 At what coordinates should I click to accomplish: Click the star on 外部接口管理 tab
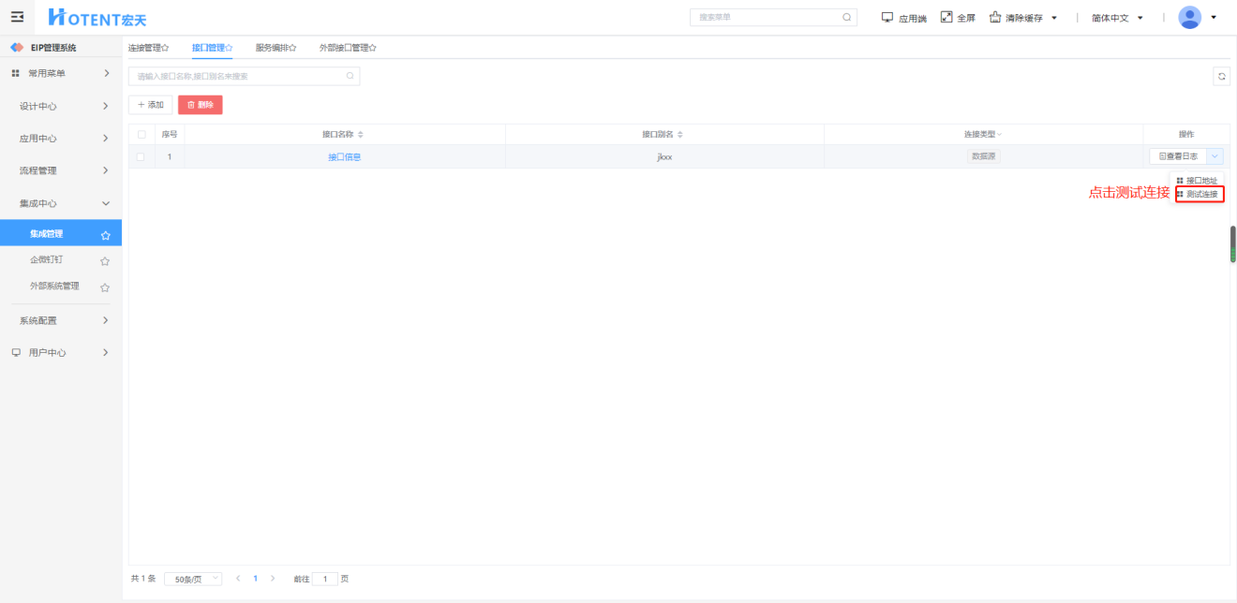(x=372, y=48)
